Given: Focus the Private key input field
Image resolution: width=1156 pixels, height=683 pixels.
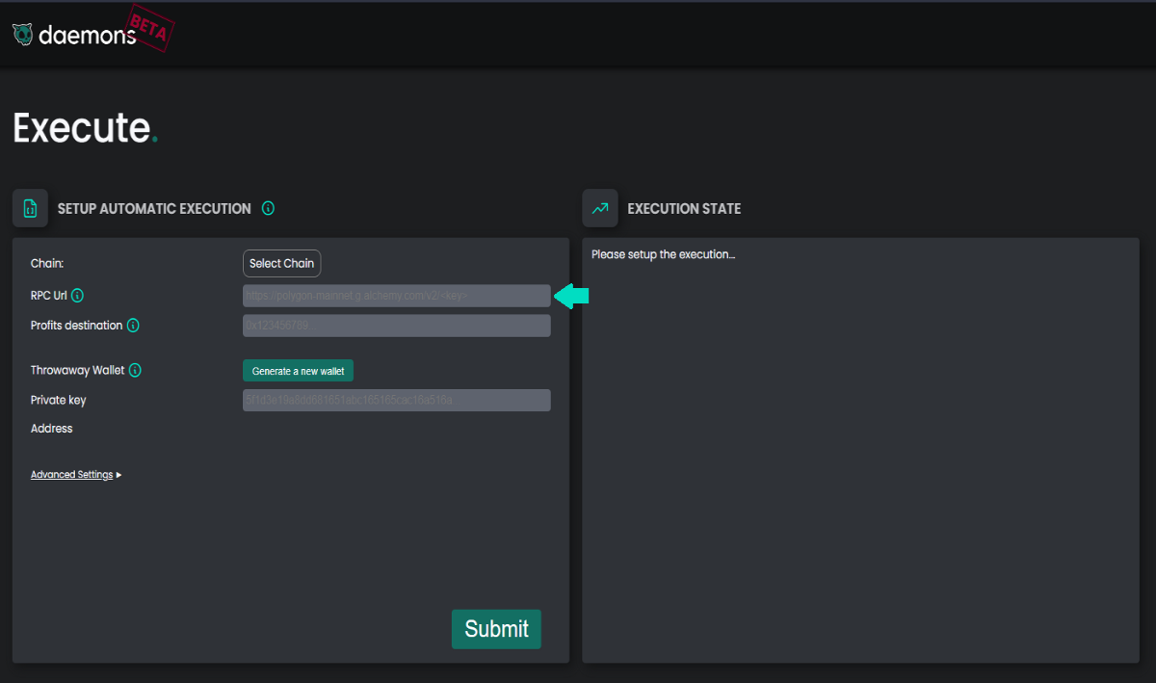Looking at the screenshot, I should (x=397, y=400).
